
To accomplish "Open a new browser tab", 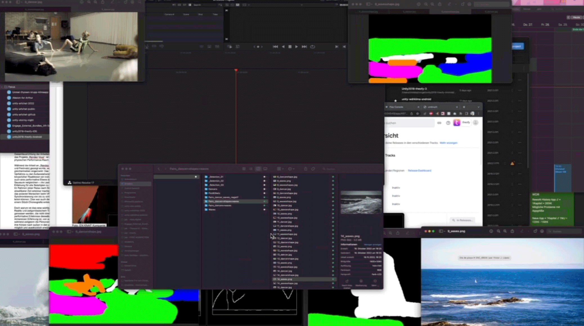I will 464,107.
